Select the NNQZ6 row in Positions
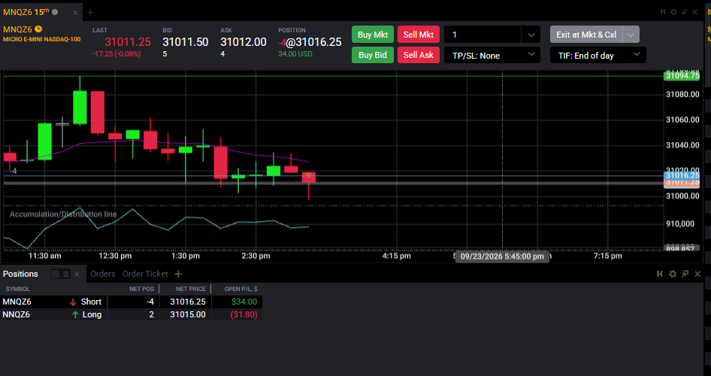 [x=131, y=314]
